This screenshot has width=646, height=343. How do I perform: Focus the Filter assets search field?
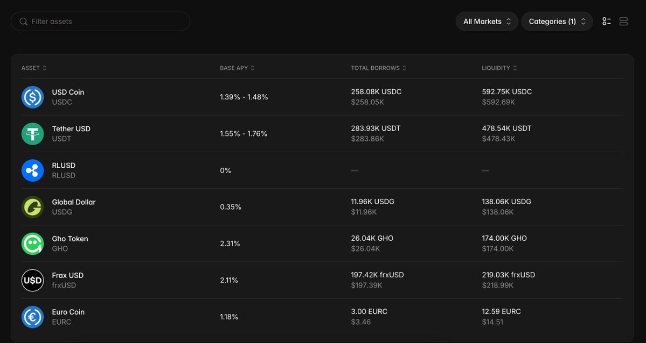tap(101, 22)
